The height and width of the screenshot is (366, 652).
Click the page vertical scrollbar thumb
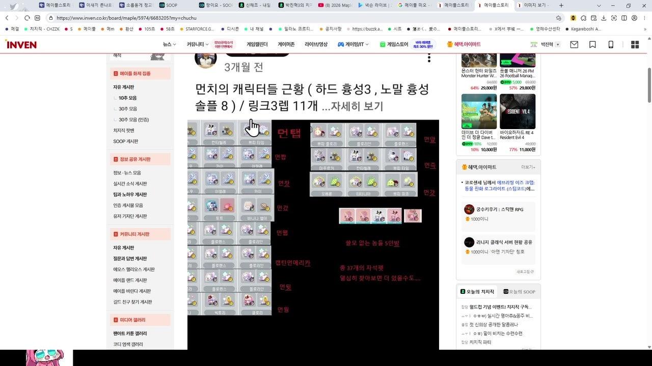pos(649,84)
